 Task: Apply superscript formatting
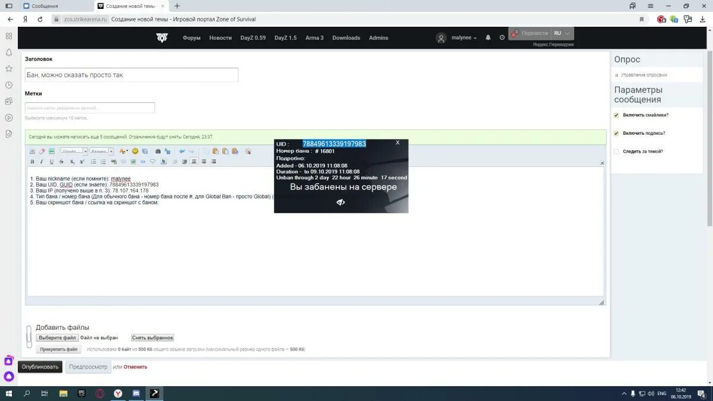coord(82,162)
